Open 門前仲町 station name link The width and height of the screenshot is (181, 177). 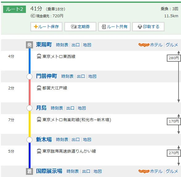click(47, 76)
